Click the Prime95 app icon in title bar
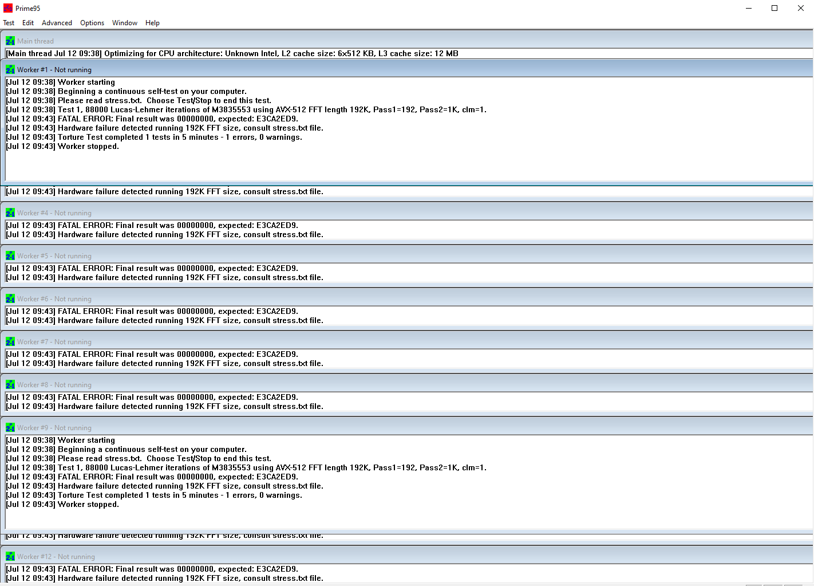This screenshot has width=814, height=586. 8,8
